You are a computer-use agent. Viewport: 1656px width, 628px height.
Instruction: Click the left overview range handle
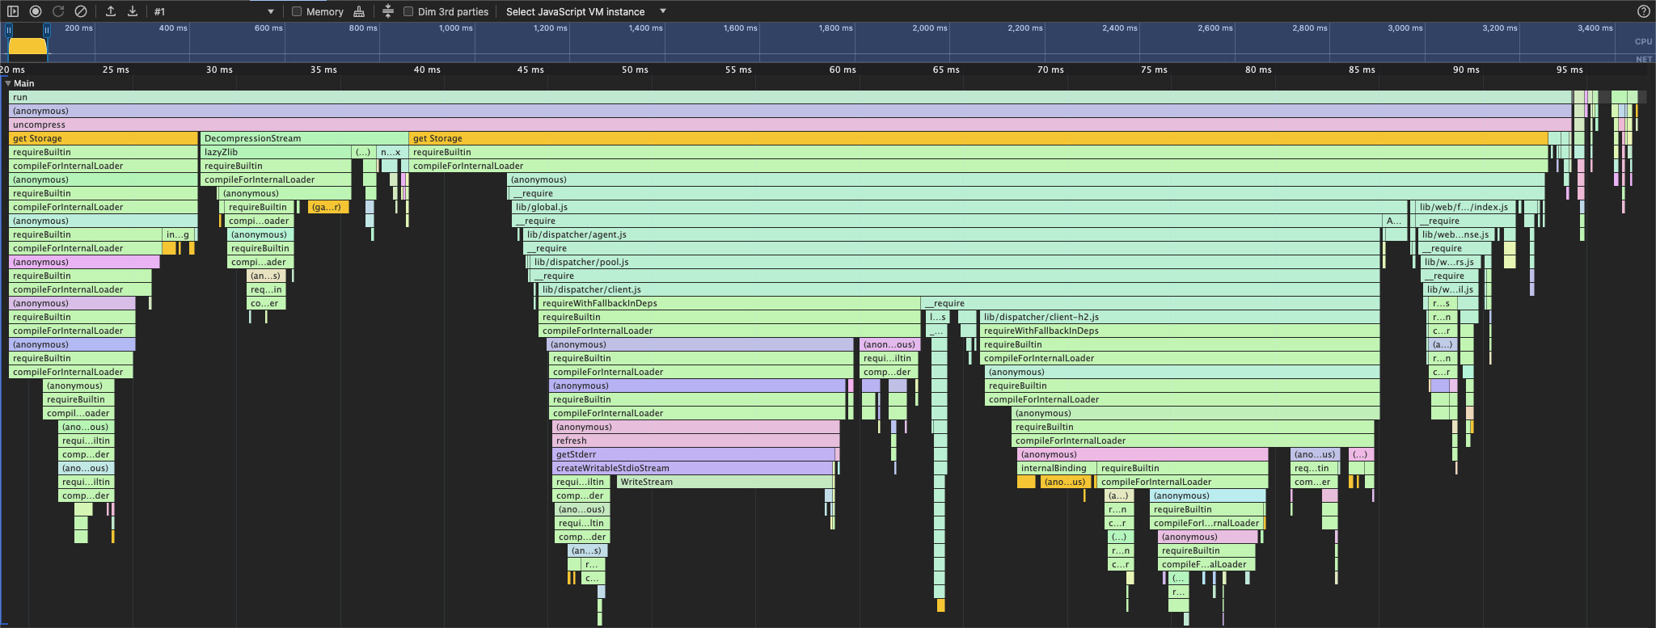(9, 30)
